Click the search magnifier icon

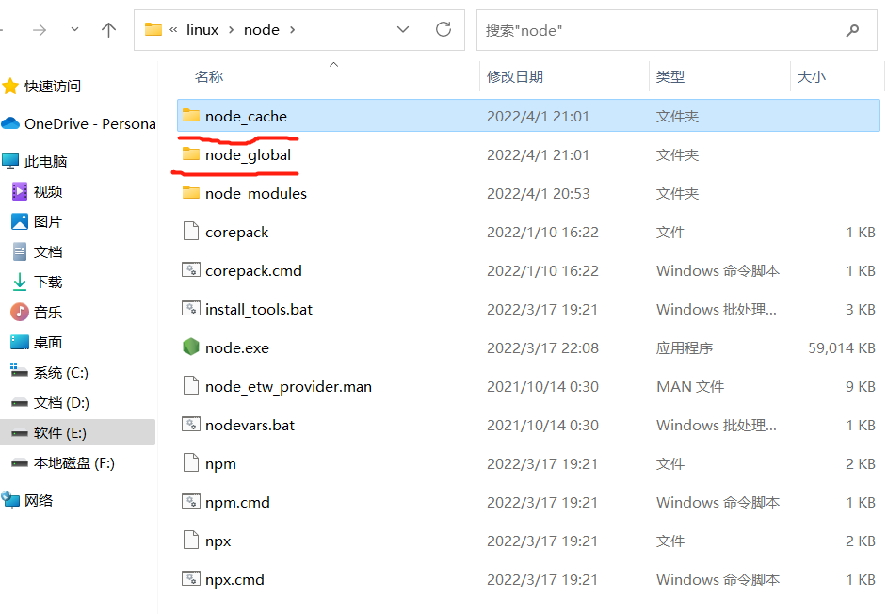(x=852, y=30)
